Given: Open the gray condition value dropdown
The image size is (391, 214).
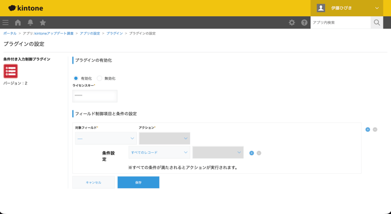Looking at the screenshot, I should [218, 152].
